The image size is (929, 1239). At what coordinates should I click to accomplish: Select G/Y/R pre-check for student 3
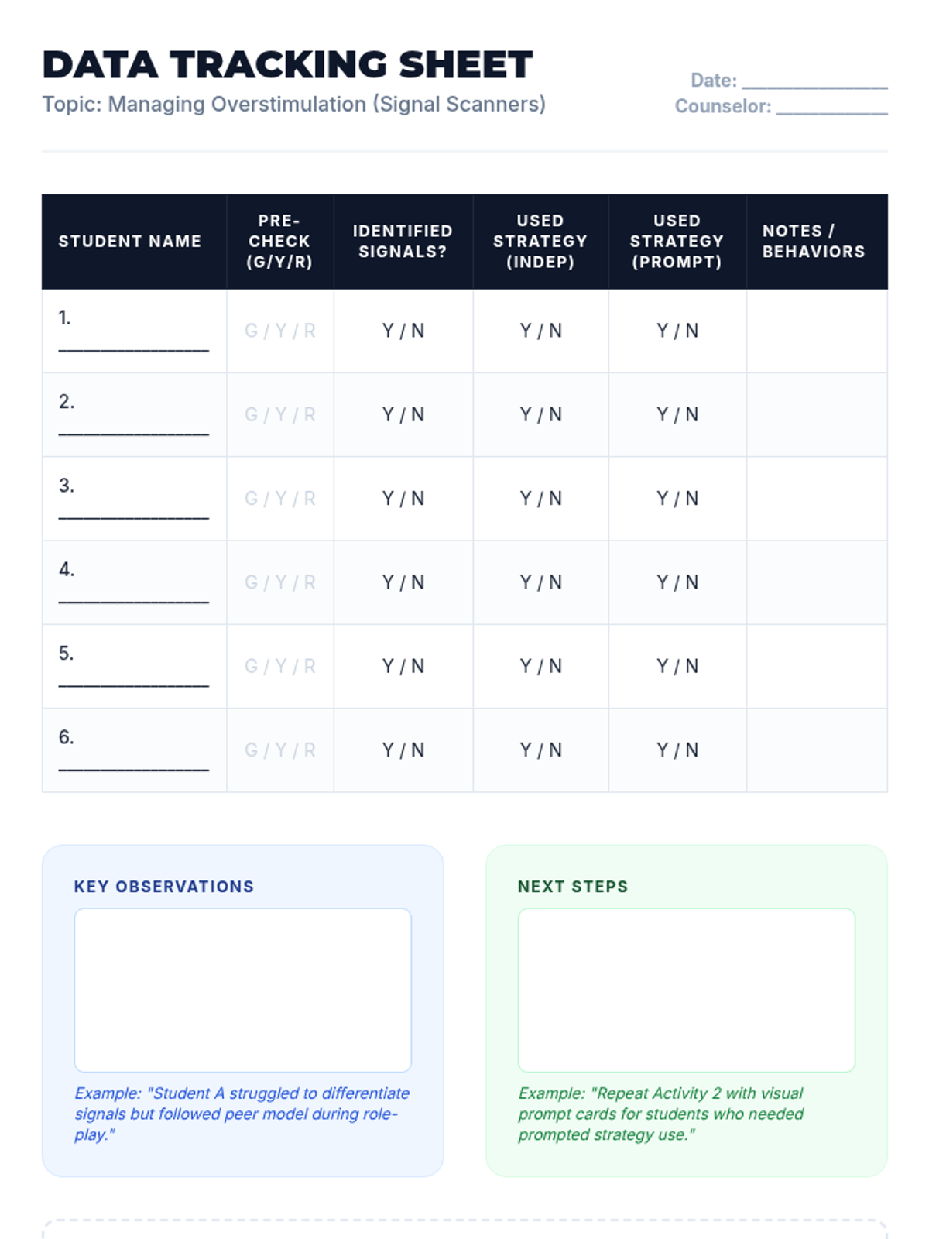pos(280,499)
